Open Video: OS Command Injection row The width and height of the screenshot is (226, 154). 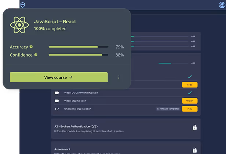point(126,93)
